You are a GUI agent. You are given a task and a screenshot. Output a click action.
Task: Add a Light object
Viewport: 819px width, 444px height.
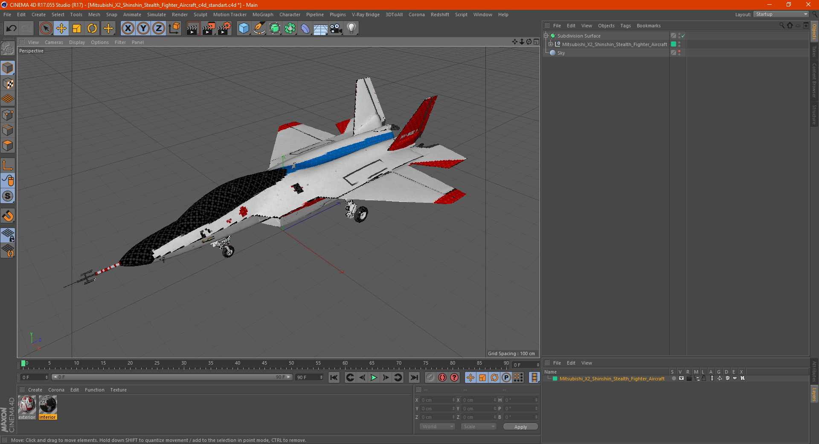pos(351,29)
